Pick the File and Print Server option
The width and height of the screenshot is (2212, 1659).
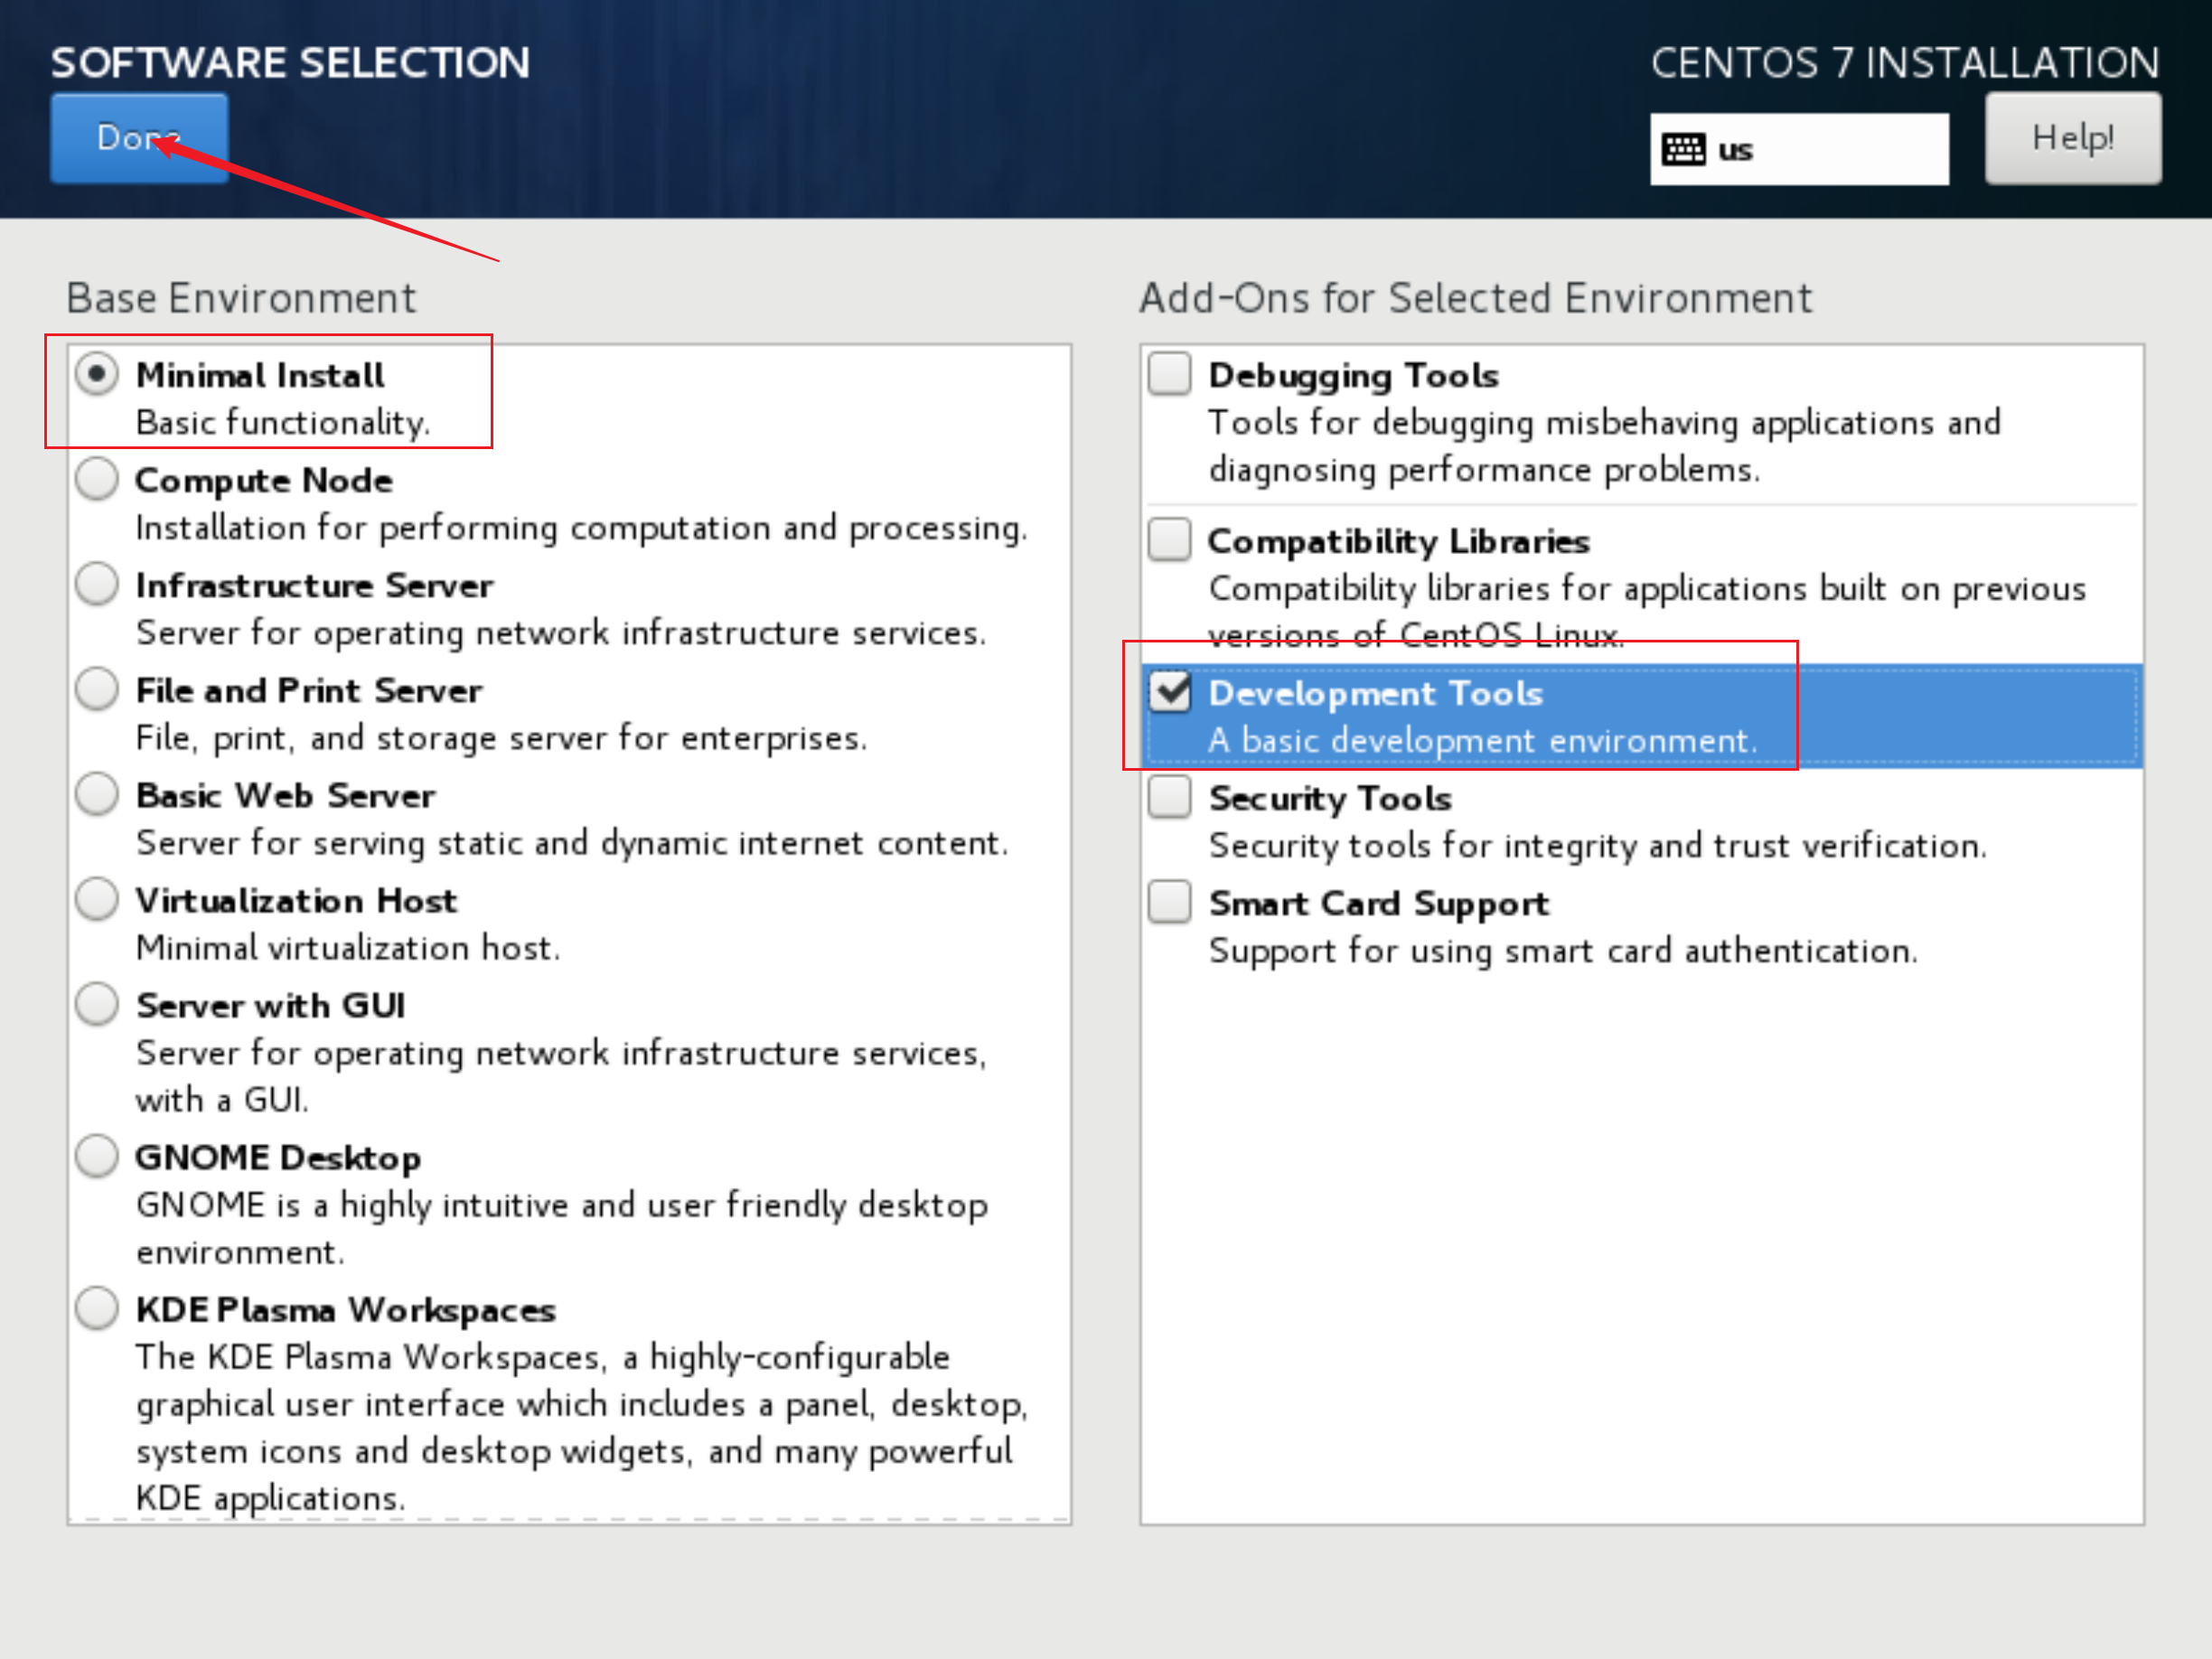(97, 689)
